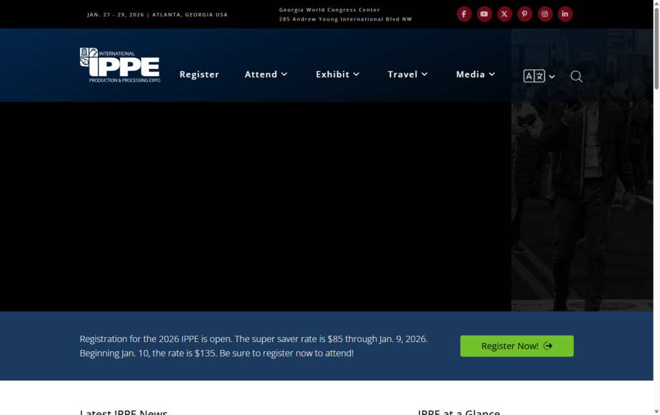660x415 pixels.
Task: Open the LinkedIn icon link
Action: tap(565, 14)
